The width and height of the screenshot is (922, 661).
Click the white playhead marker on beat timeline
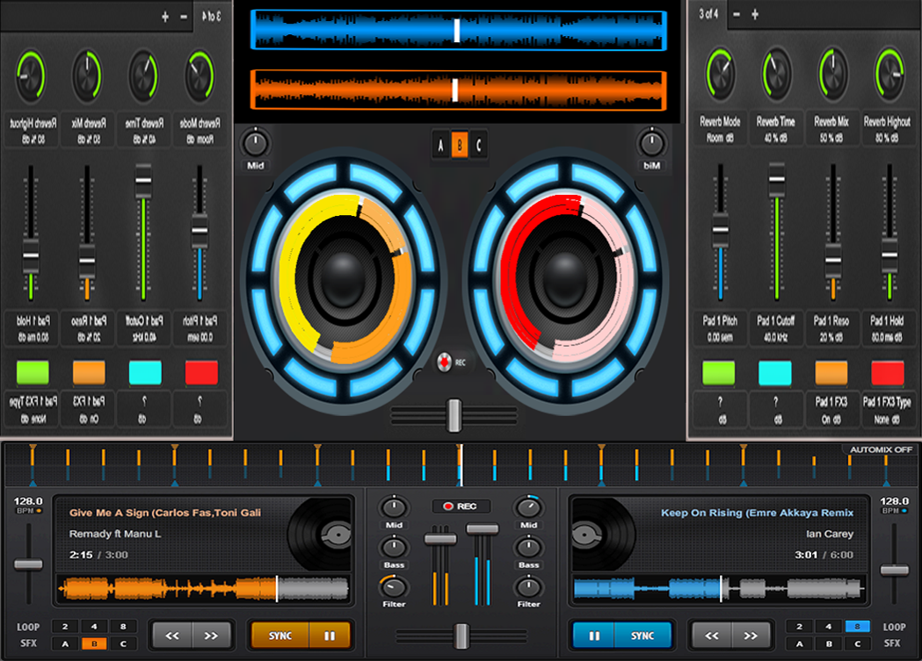(x=461, y=465)
